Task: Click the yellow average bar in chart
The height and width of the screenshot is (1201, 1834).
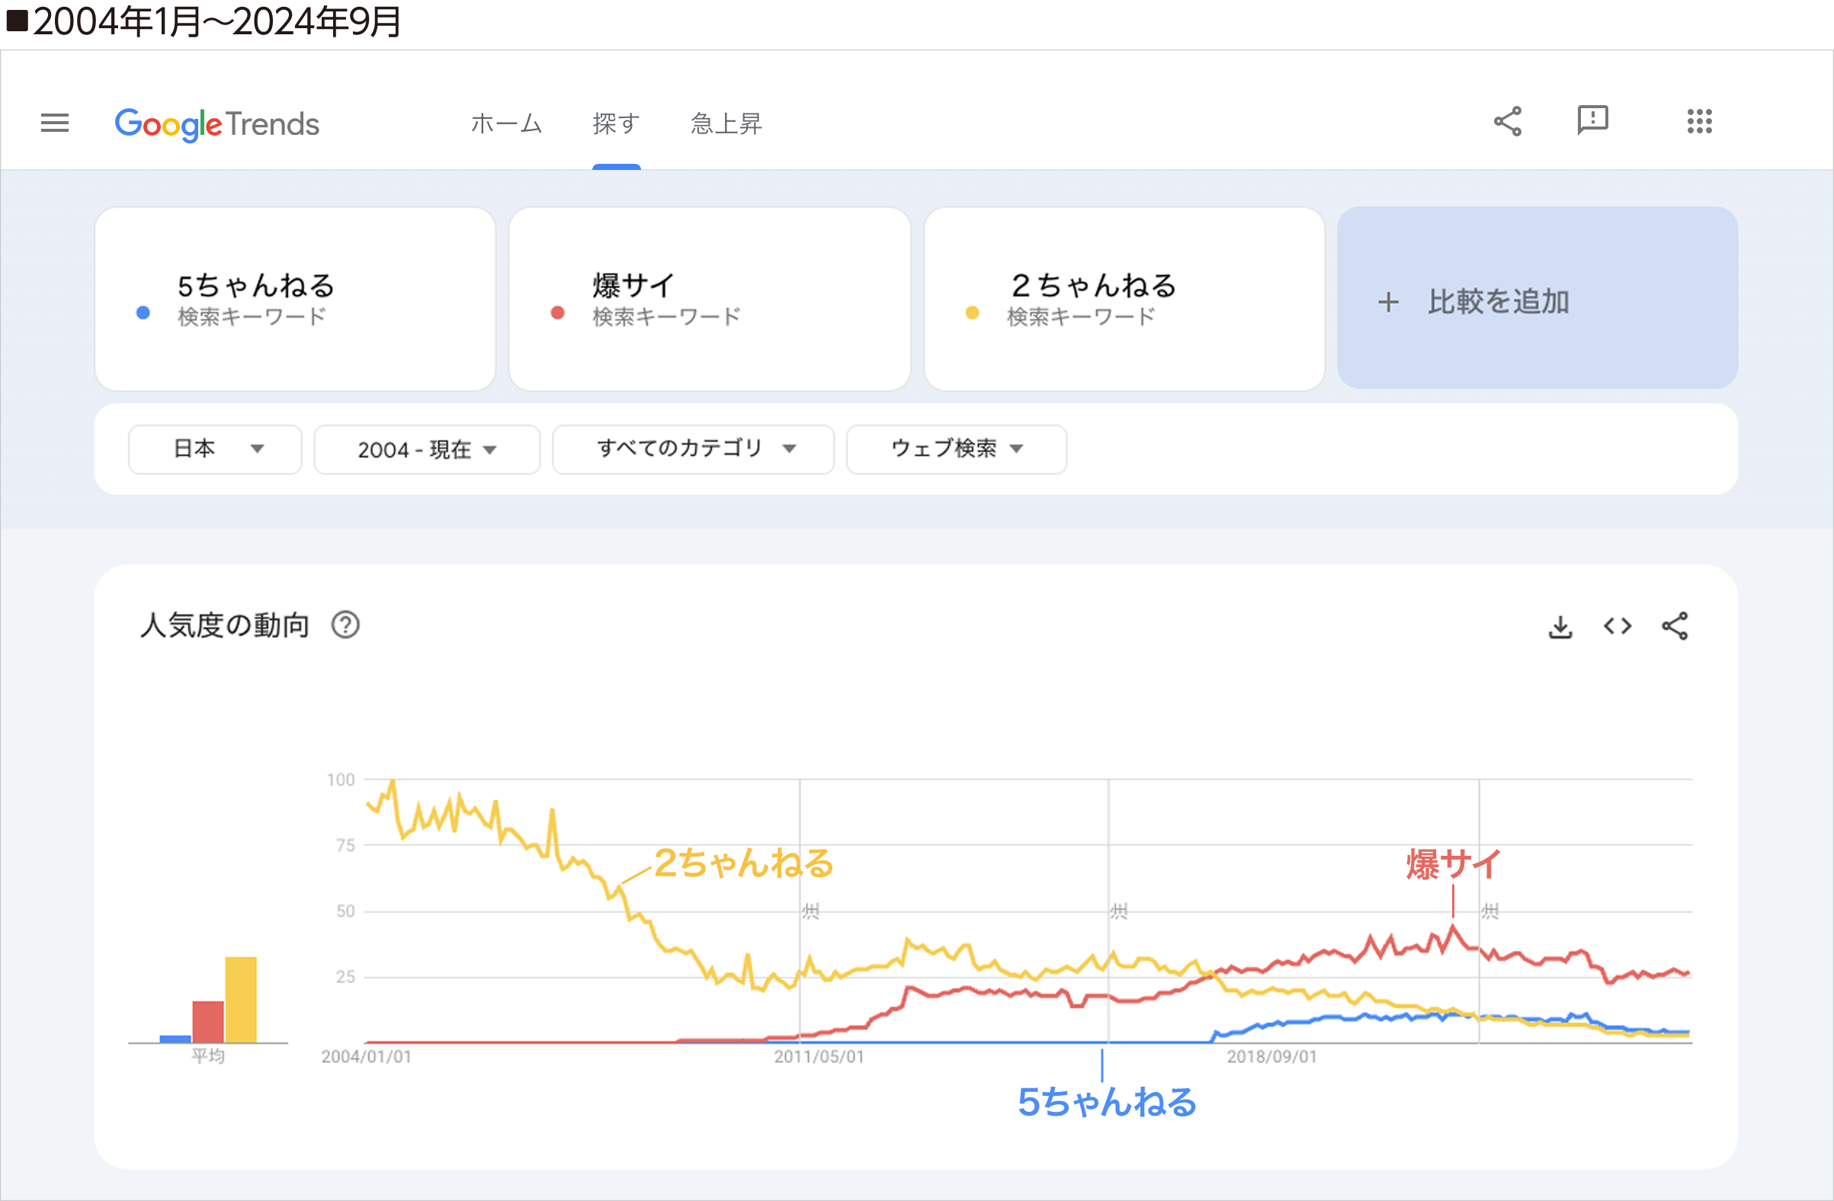Action: coord(240,1000)
